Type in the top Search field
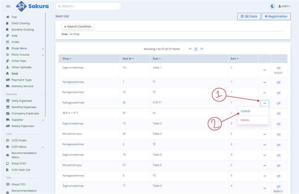The image size is (299, 194). click(88, 6)
